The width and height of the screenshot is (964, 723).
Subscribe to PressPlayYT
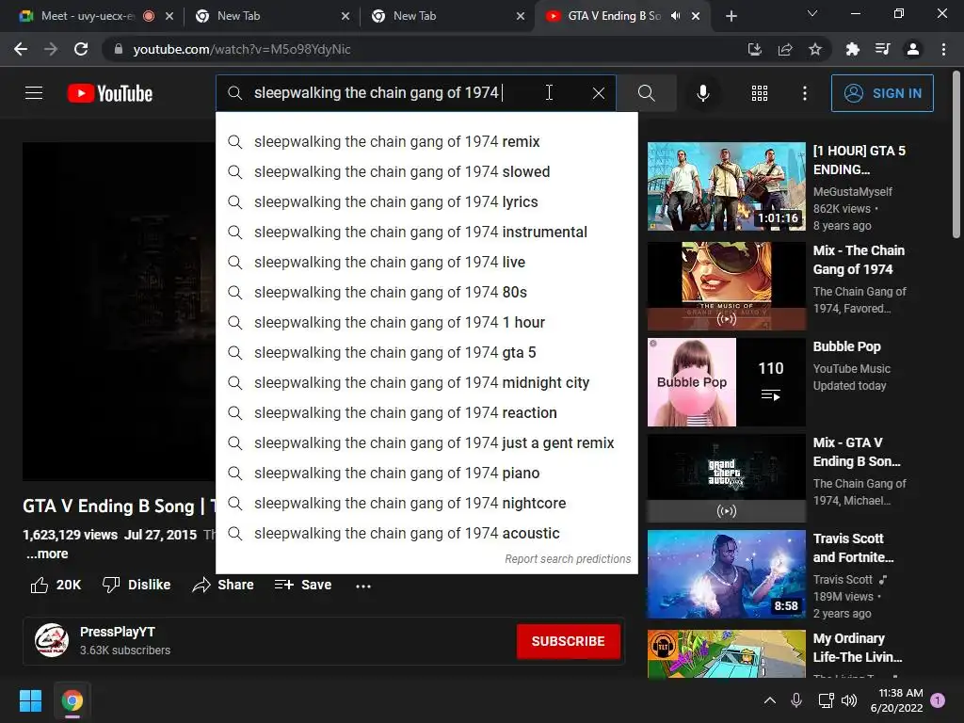[x=568, y=641]
